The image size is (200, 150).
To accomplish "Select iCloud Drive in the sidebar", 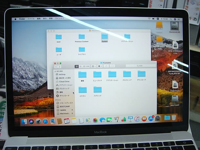I will click(x=64, y=81).
